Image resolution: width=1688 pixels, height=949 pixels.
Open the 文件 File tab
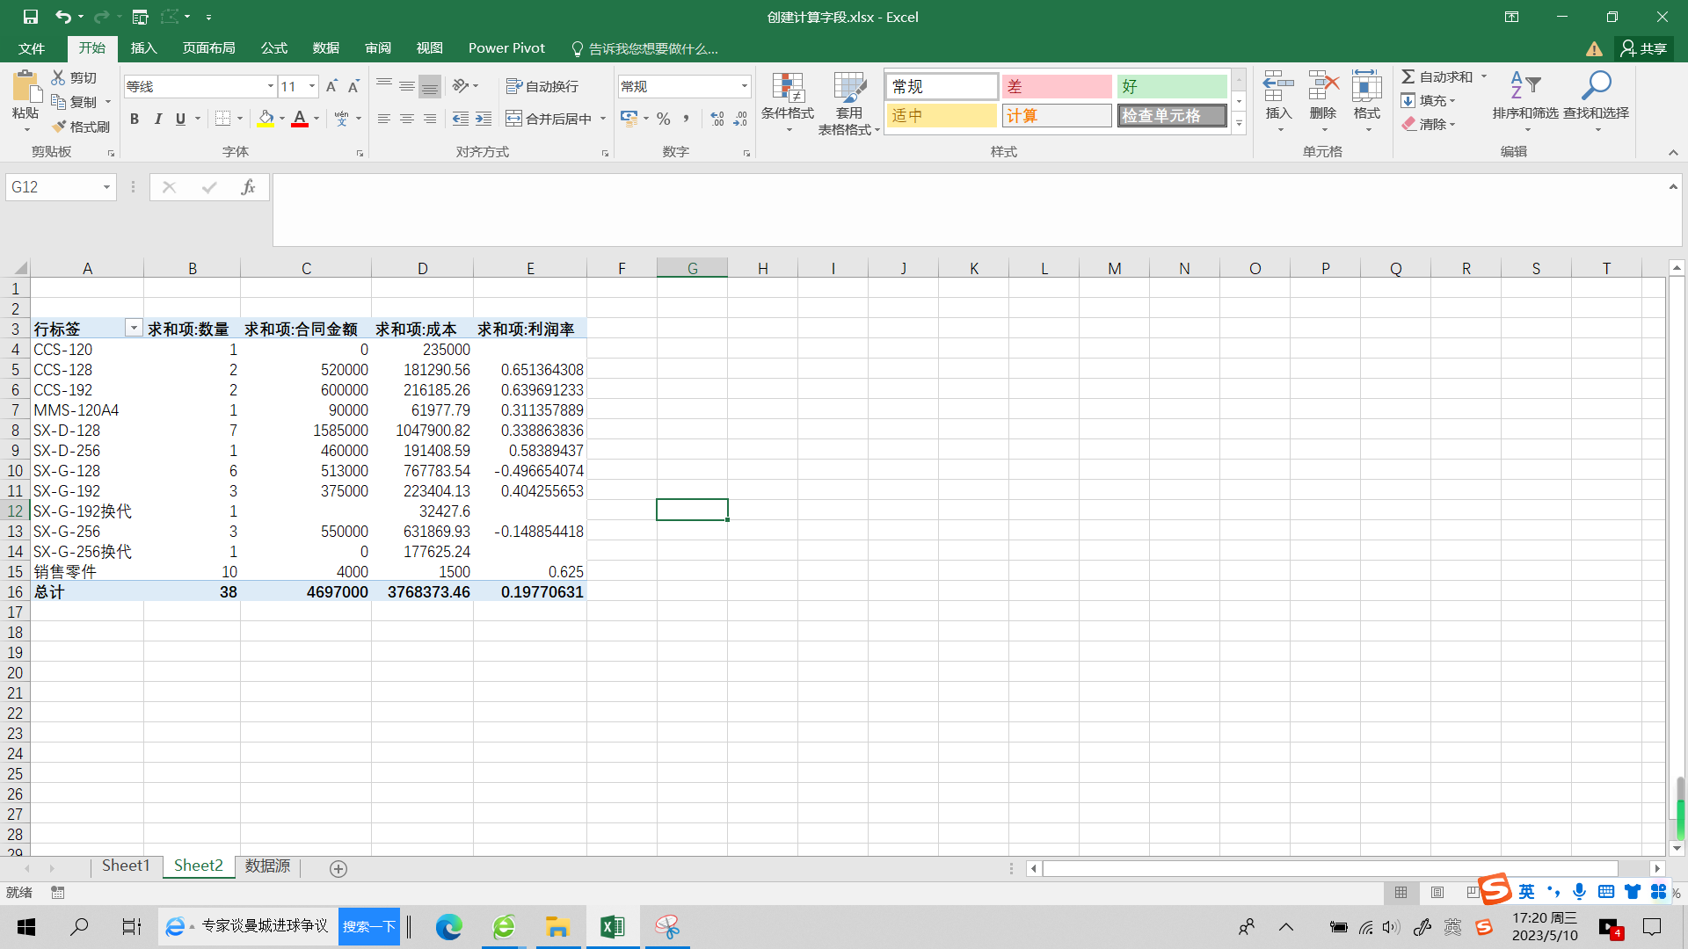(x=32, y=48)
